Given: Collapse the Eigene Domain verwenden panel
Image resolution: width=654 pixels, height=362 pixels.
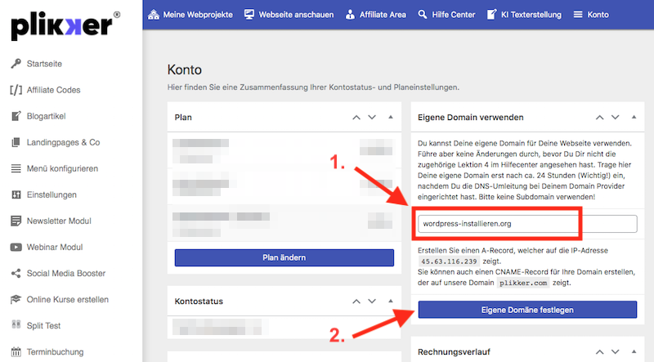Looking at the screenshot, I should click(634, 117).
